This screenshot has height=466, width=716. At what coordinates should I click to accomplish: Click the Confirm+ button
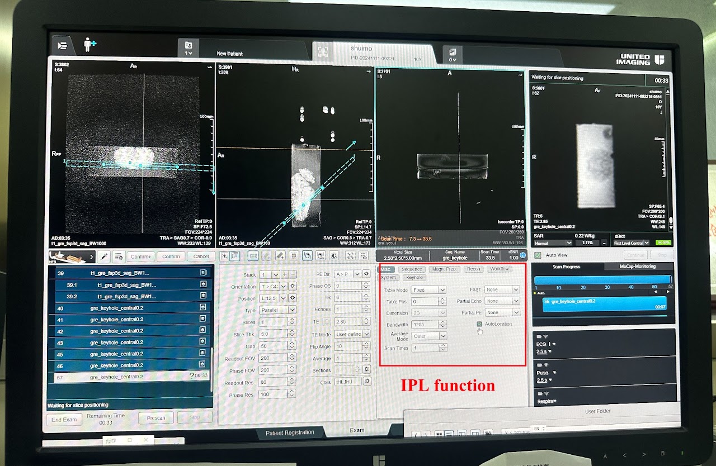tap(140, 256)
